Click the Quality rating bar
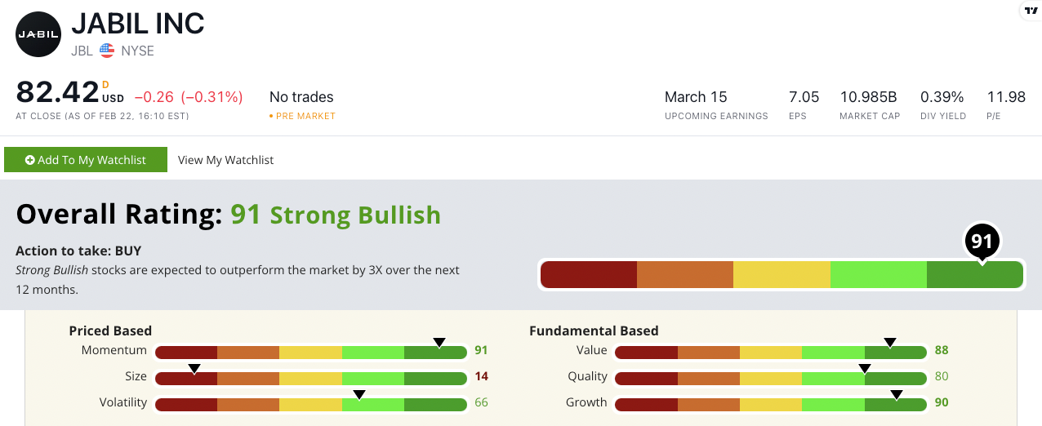The image size is (1042, 426). tap(770, 377)
